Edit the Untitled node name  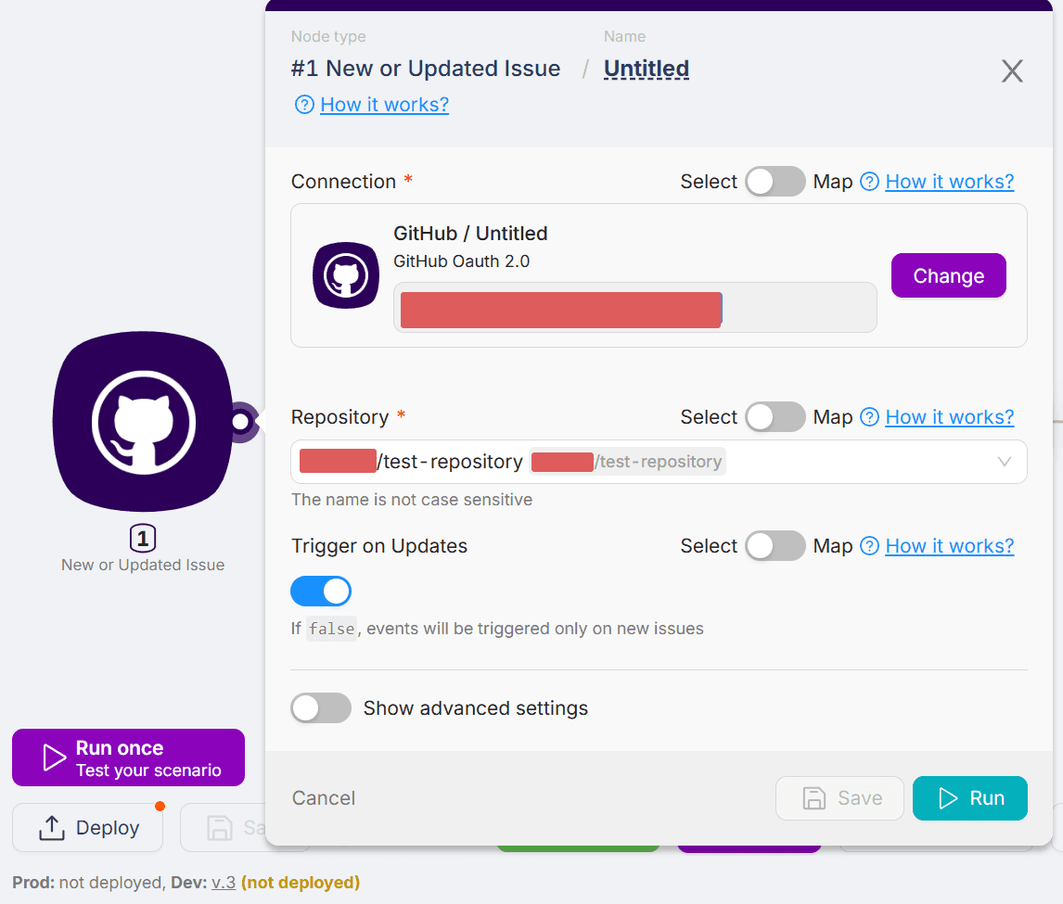pyautogui.click(x=647, y=69)
